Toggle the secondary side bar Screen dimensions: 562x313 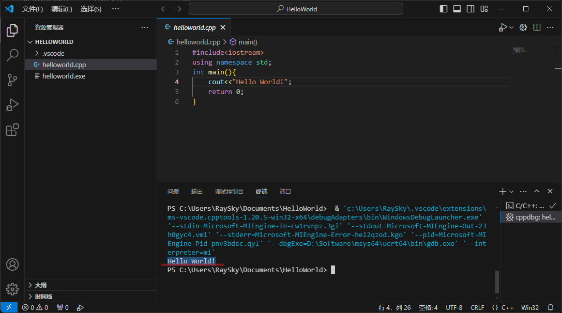[470, 9]
